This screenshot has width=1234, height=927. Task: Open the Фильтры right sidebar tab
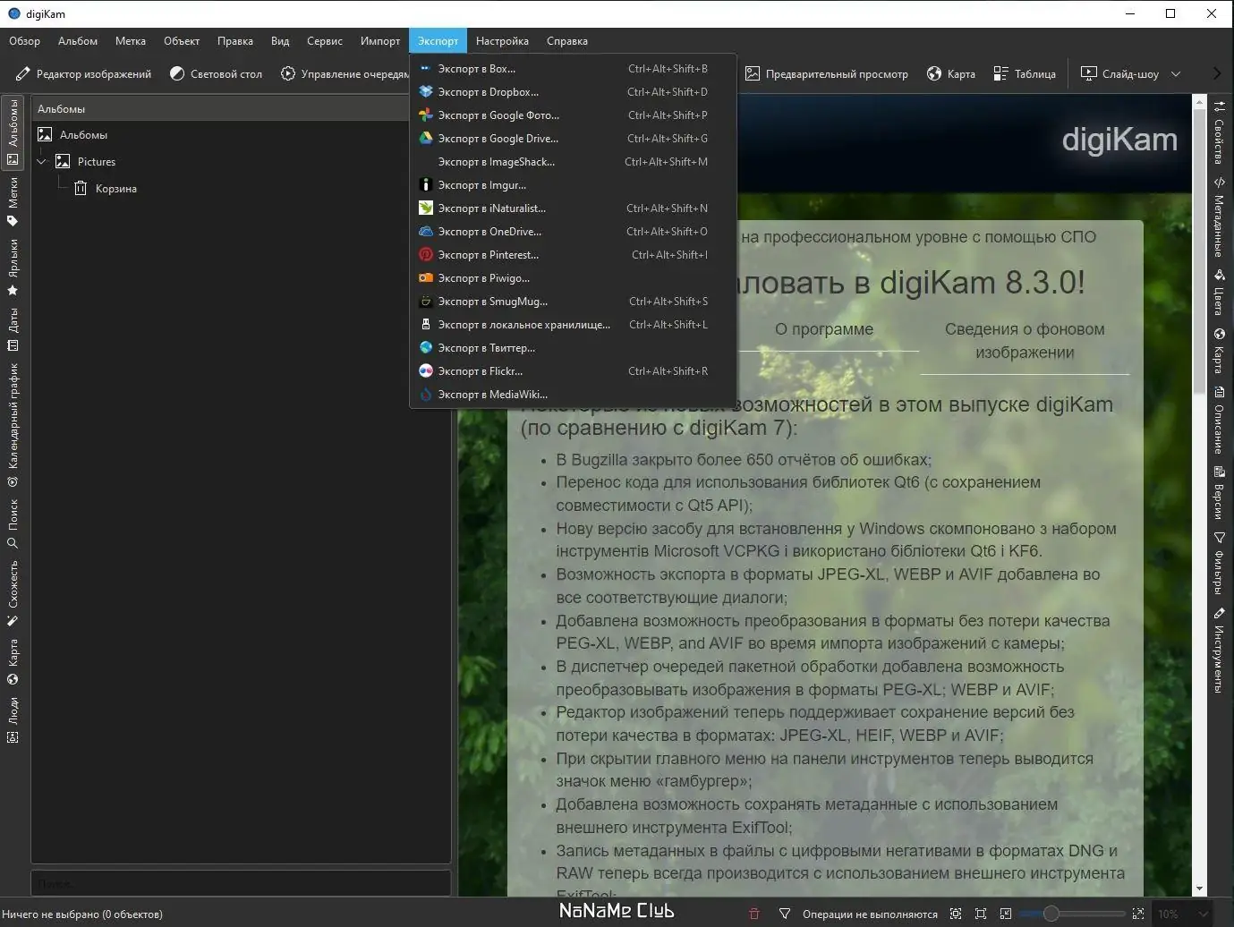tap(1219, 563)
